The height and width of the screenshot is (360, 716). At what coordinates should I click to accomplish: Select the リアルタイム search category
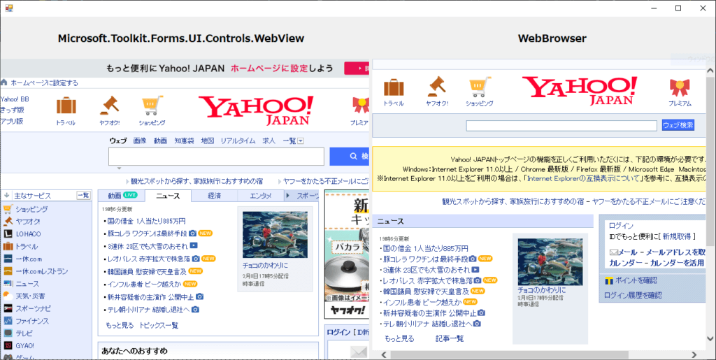pos(238,141)
